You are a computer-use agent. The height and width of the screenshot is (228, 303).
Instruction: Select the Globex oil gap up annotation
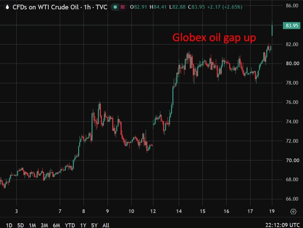tap(214, 37)
